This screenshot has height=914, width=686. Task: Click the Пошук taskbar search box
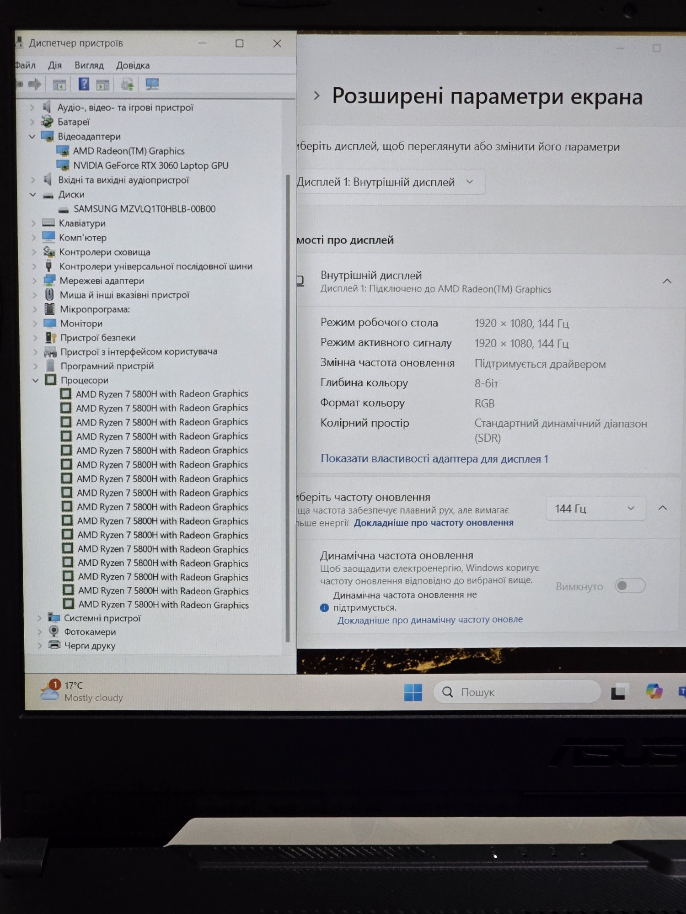(517, 692)
